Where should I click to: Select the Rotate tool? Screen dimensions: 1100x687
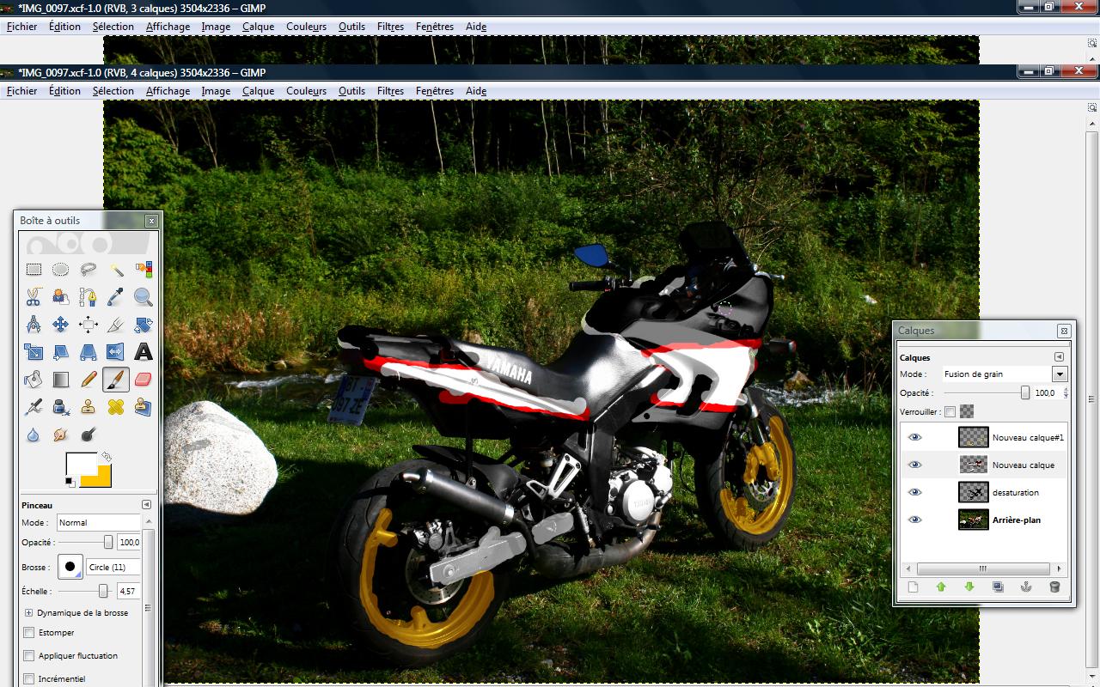coord(144,325)
